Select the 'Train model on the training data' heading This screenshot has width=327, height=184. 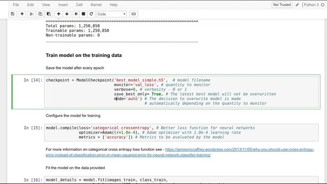click(x=84, y=55)
